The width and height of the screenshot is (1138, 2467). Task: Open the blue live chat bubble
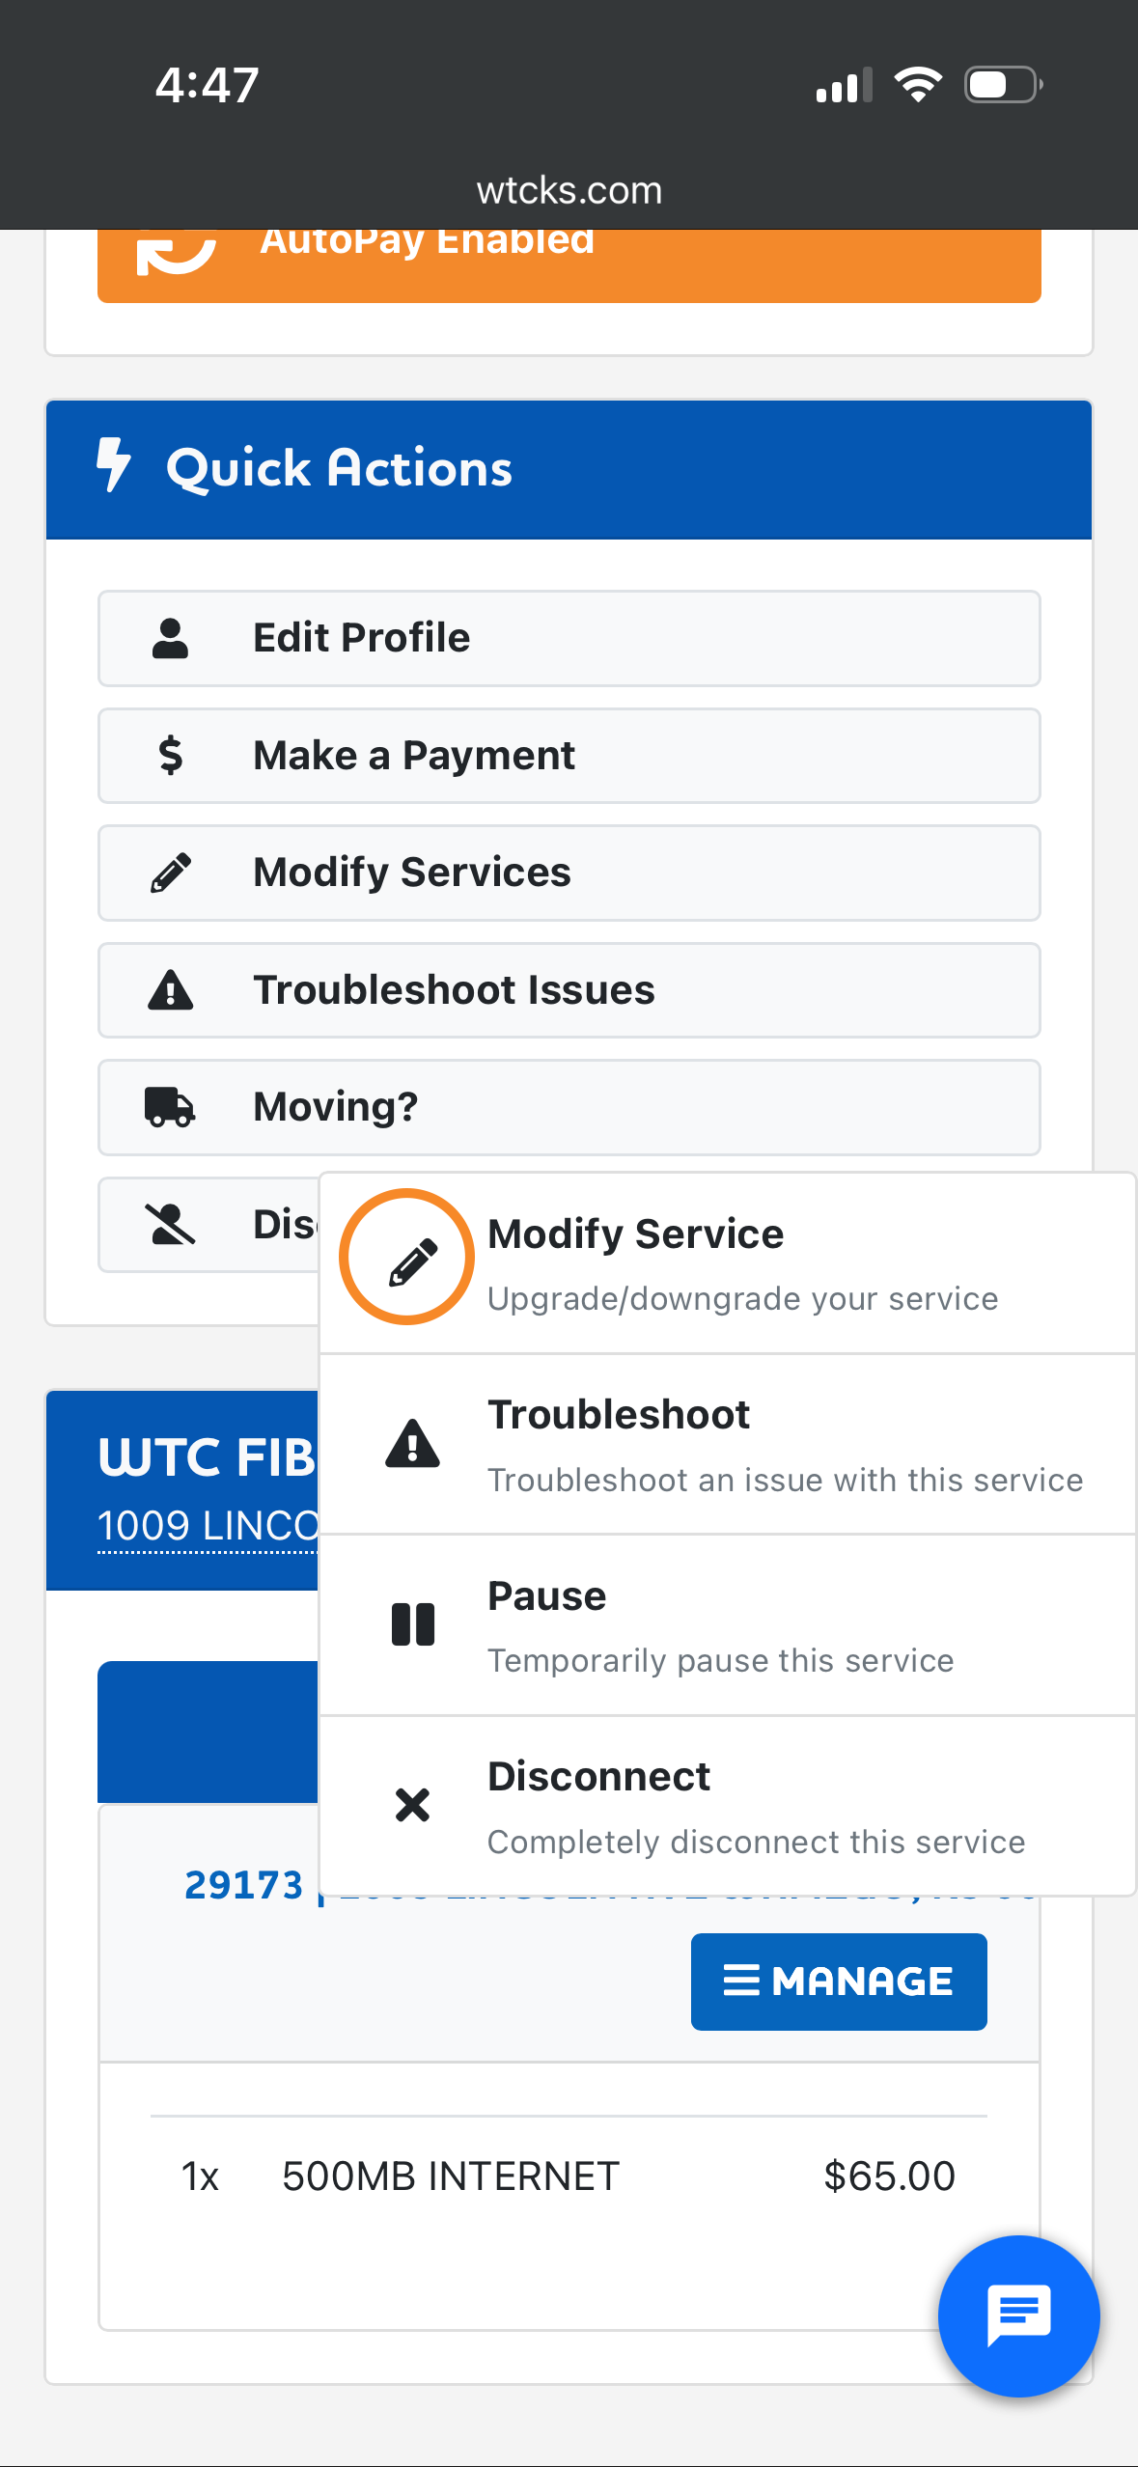(1018, 2315)
